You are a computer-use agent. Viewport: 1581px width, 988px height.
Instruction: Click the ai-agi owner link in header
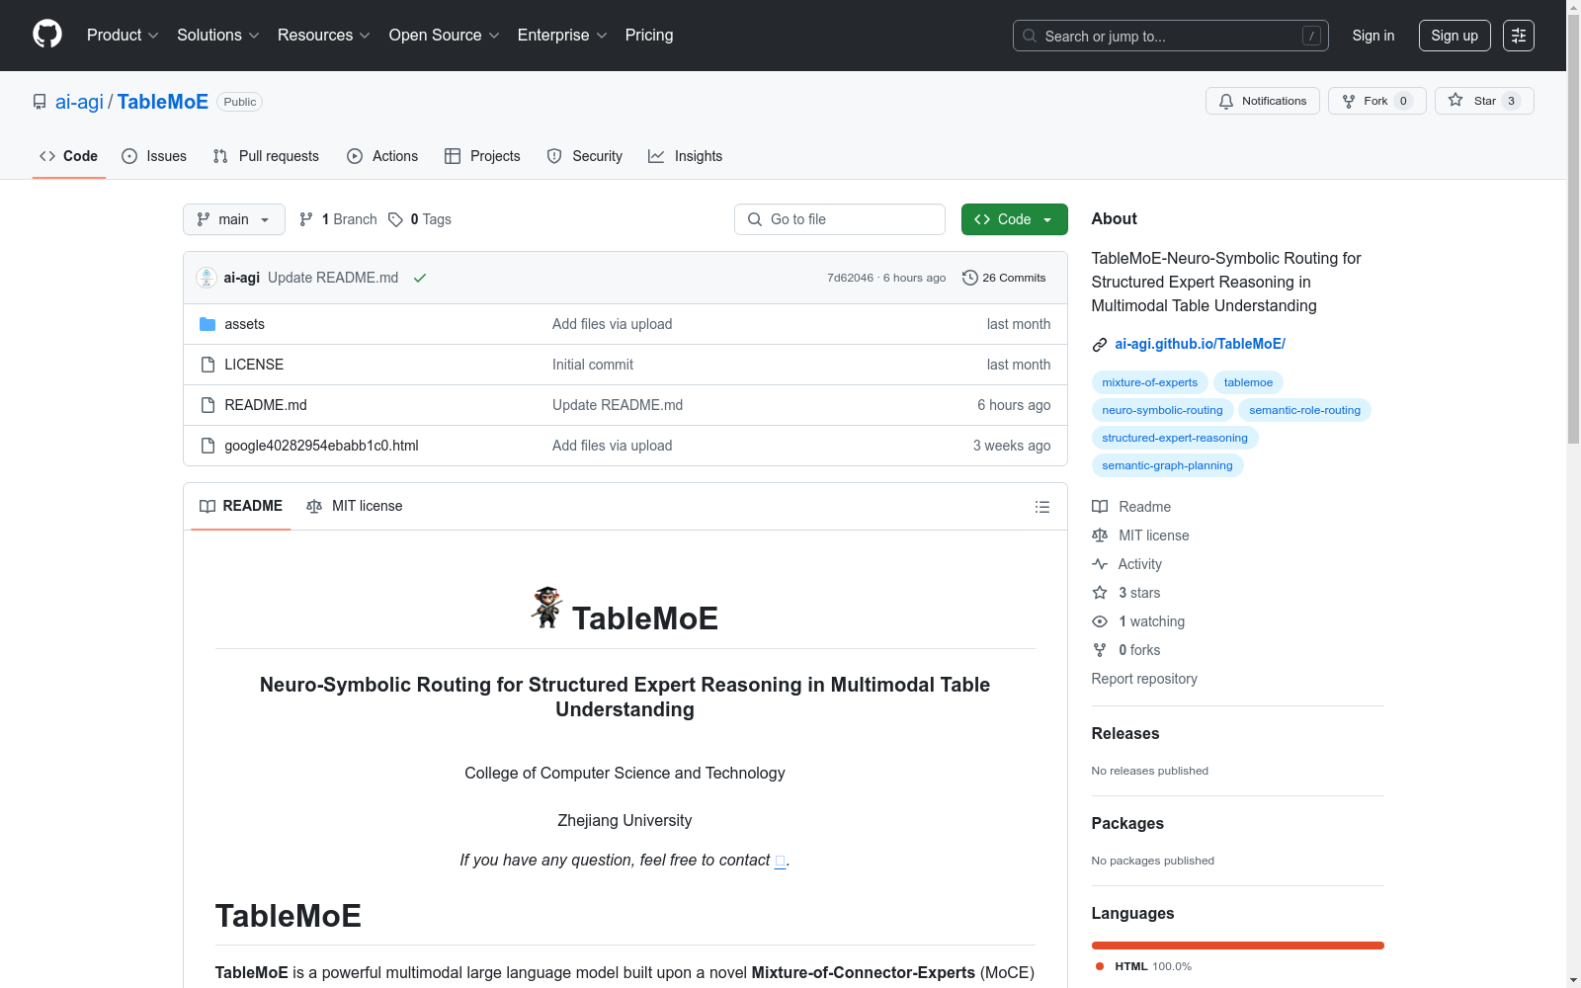point(79,102)
